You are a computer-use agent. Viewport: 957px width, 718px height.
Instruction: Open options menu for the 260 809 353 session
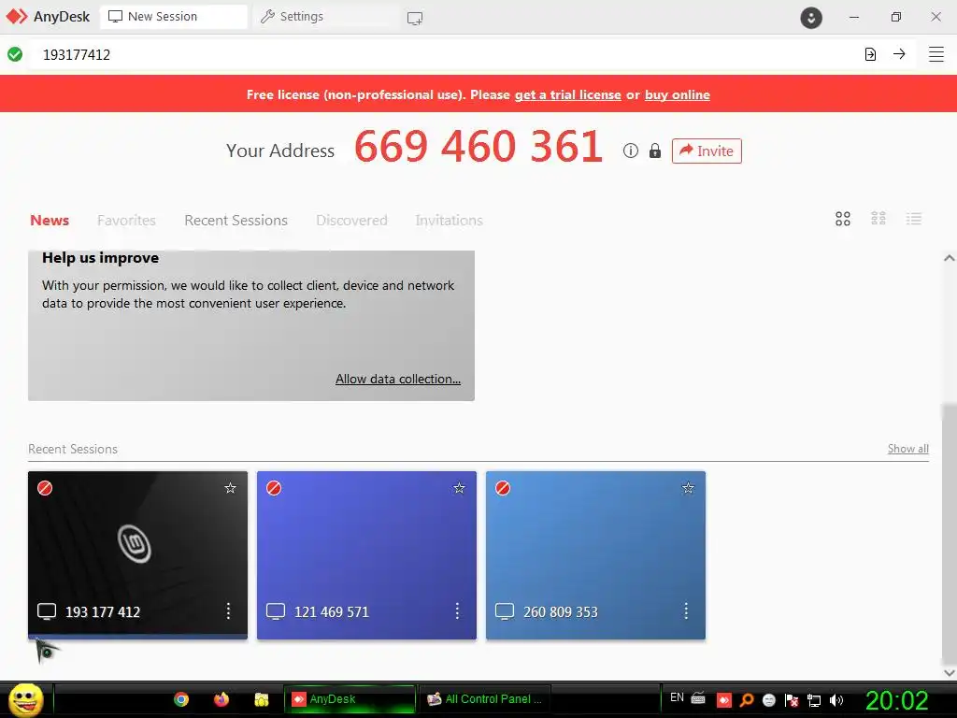click(686, 611)
